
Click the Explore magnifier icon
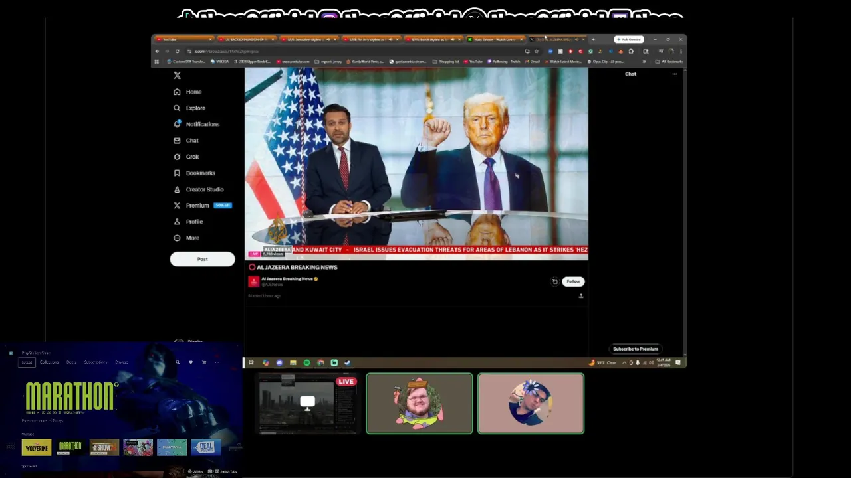177,108
